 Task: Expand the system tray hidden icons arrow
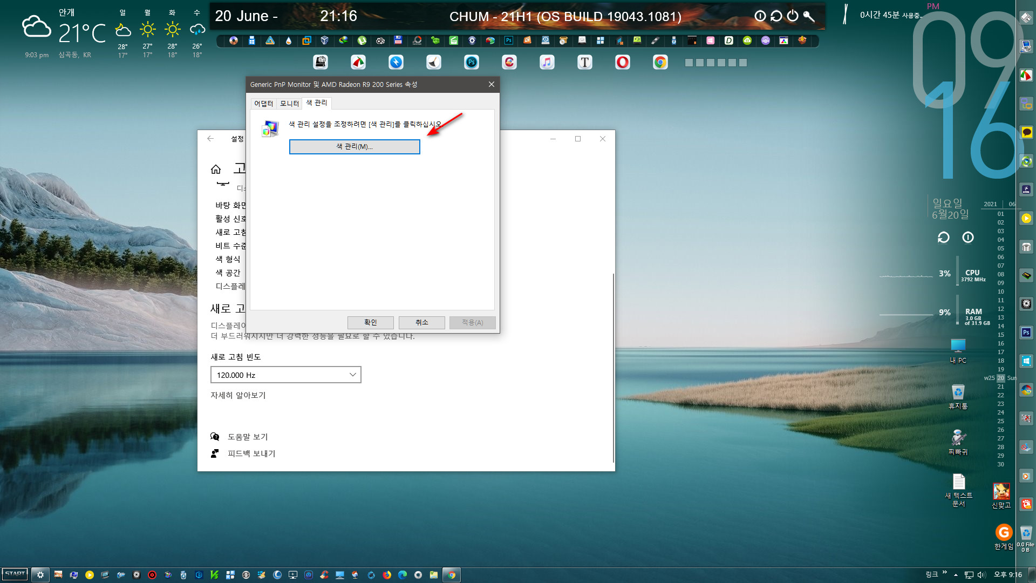point(956,575)
